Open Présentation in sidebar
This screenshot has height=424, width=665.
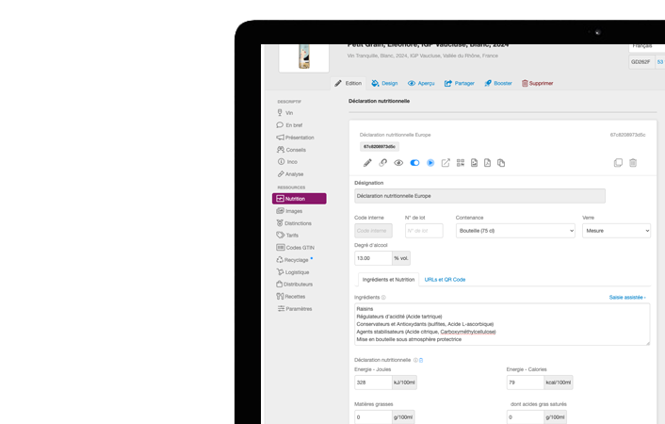tap(296, 138)
